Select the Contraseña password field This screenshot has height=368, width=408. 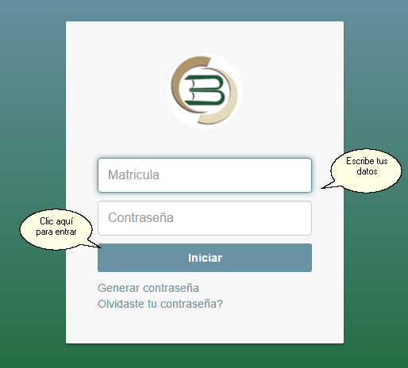tap(205, 218)
